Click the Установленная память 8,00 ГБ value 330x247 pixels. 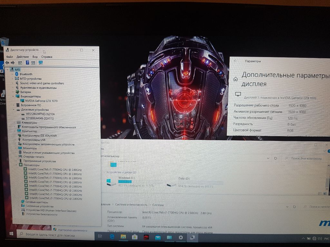(147, 217)
